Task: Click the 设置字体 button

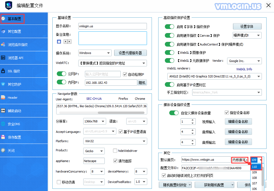Action: 247,26
